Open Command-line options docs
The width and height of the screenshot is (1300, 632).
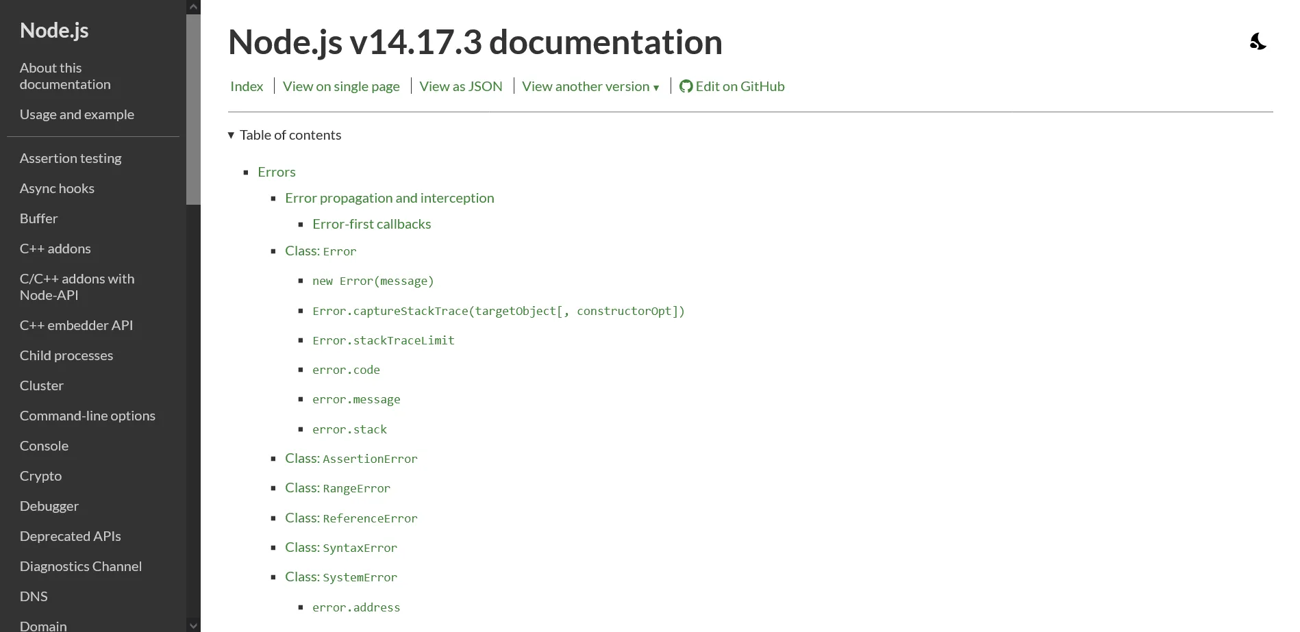(x=88, y=416)
